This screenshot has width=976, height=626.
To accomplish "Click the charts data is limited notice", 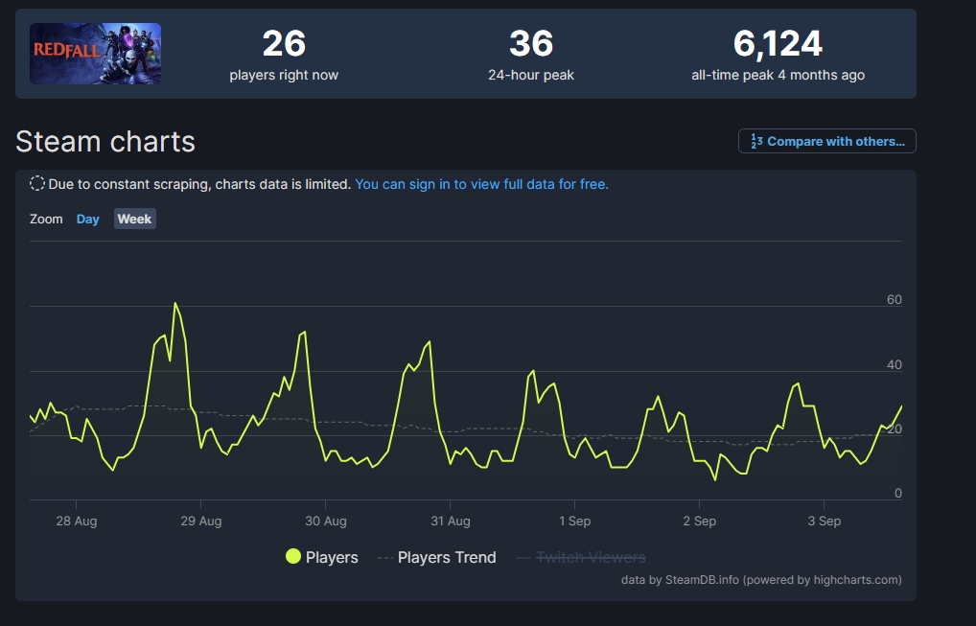I will coord(201,184).
